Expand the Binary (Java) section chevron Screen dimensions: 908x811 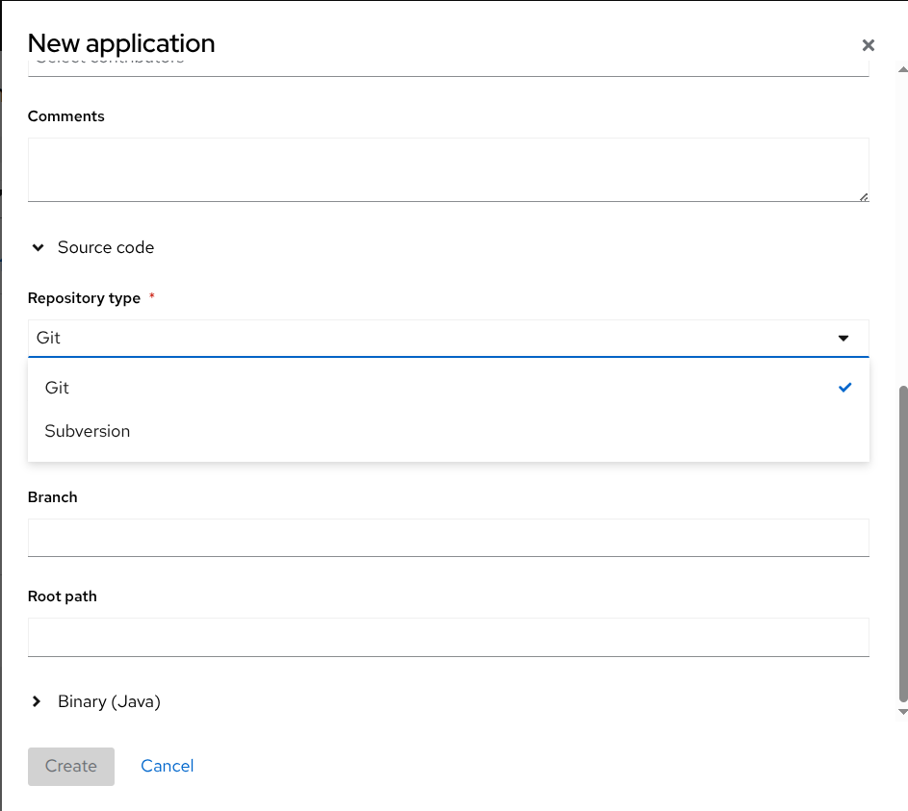coord(38,702)
